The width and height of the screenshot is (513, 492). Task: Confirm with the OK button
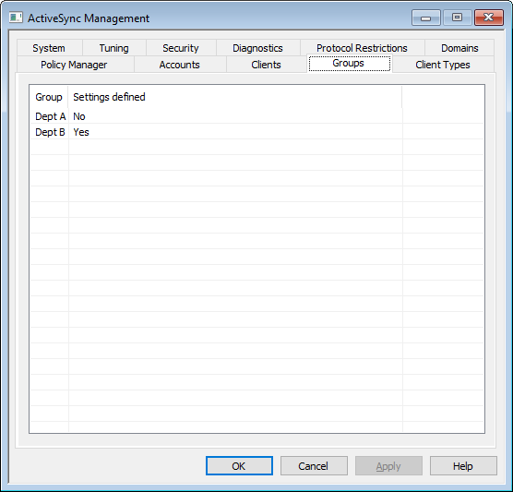tap(239, 465)
